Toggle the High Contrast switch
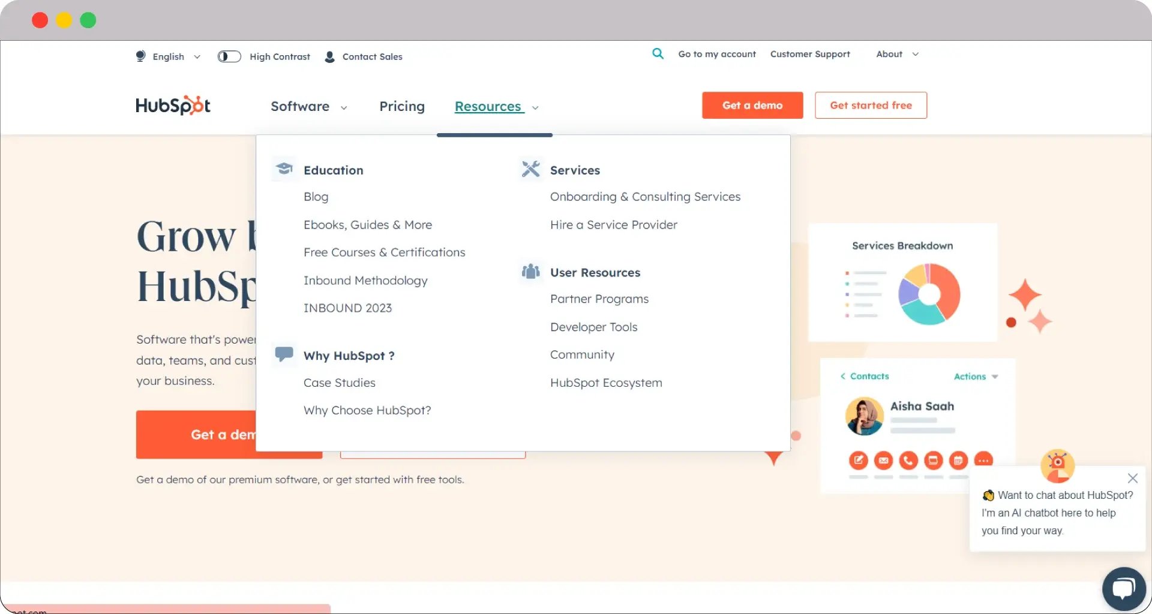 (229, 56)
